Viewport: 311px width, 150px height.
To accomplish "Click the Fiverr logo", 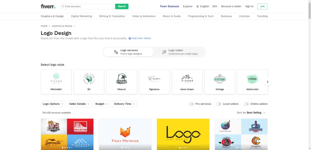I will pyautogui.click(x=48, y=6).
